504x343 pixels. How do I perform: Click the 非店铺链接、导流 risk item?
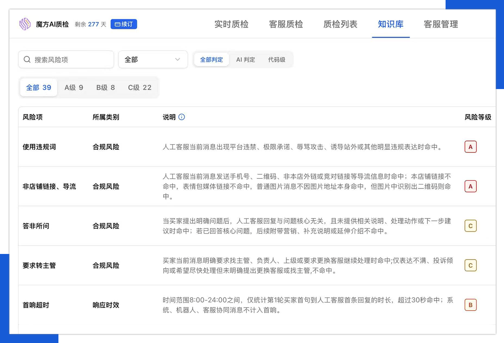[x=49, y=186]
